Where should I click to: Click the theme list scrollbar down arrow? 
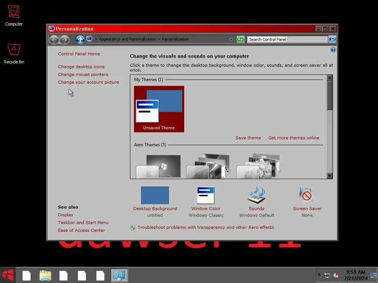329,175
